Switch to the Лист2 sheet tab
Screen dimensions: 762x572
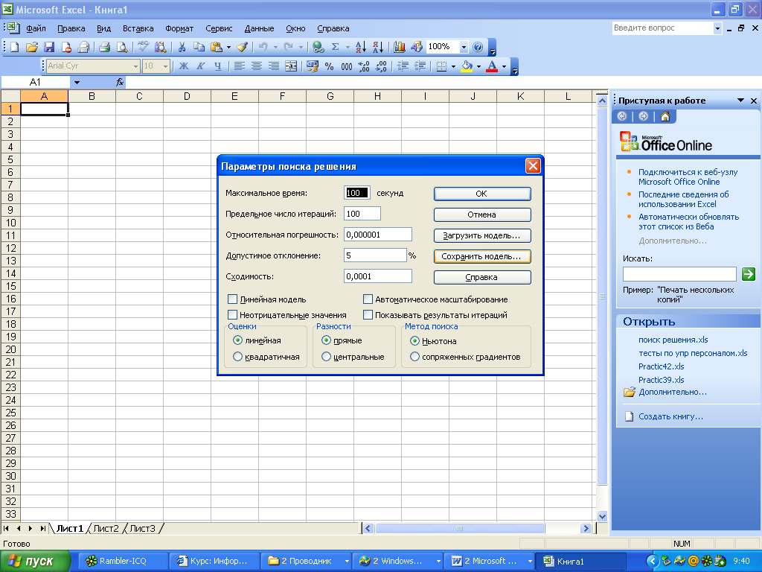coord(106,528)
